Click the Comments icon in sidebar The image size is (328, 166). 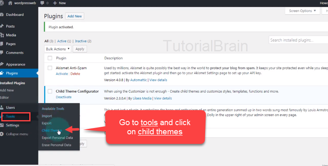(x=2, y=53)
